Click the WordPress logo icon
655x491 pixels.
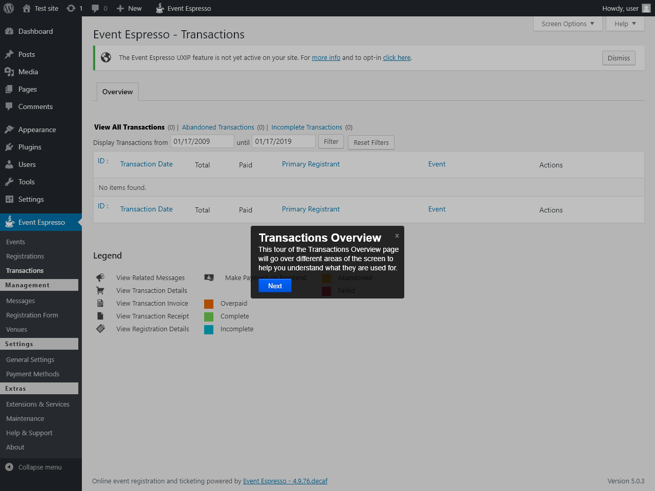tap(9, 8)
